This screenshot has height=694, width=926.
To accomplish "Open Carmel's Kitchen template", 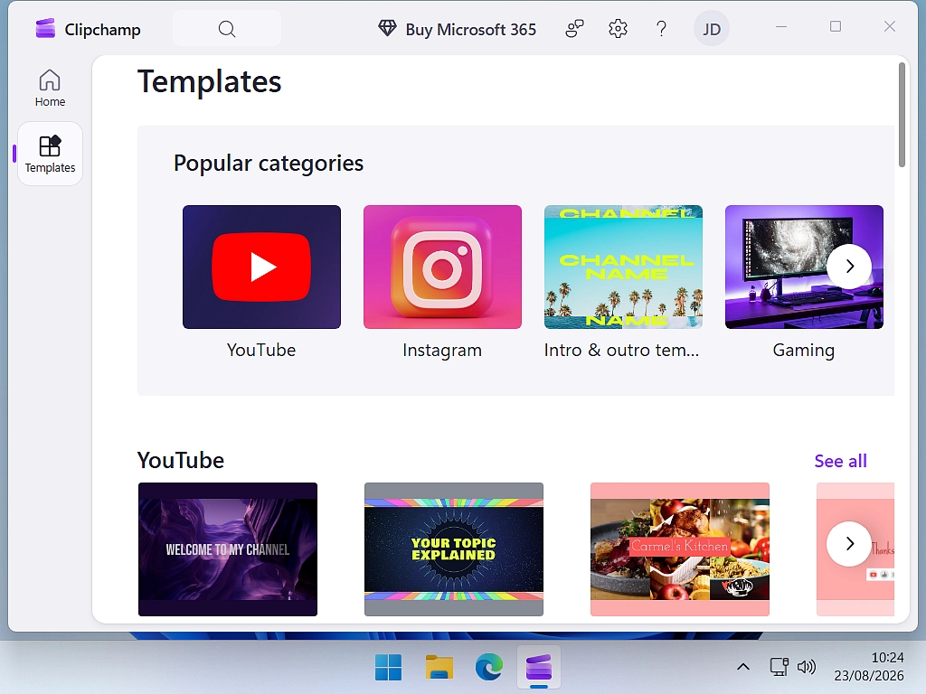I will [680, 549].
